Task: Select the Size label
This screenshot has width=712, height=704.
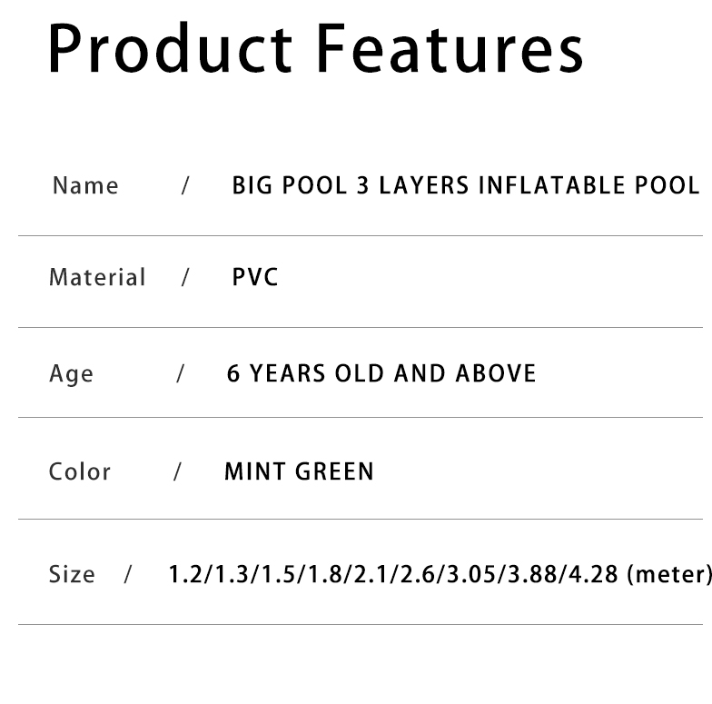Action: click(x=72, y=574)
